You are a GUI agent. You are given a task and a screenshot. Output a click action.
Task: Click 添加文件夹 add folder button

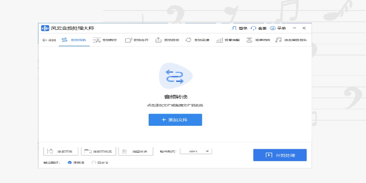click(98, 151)
